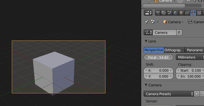Open the Render Layers properties tab
The width and height of the screenshot is (204, 106).
(x=164, y=13)
